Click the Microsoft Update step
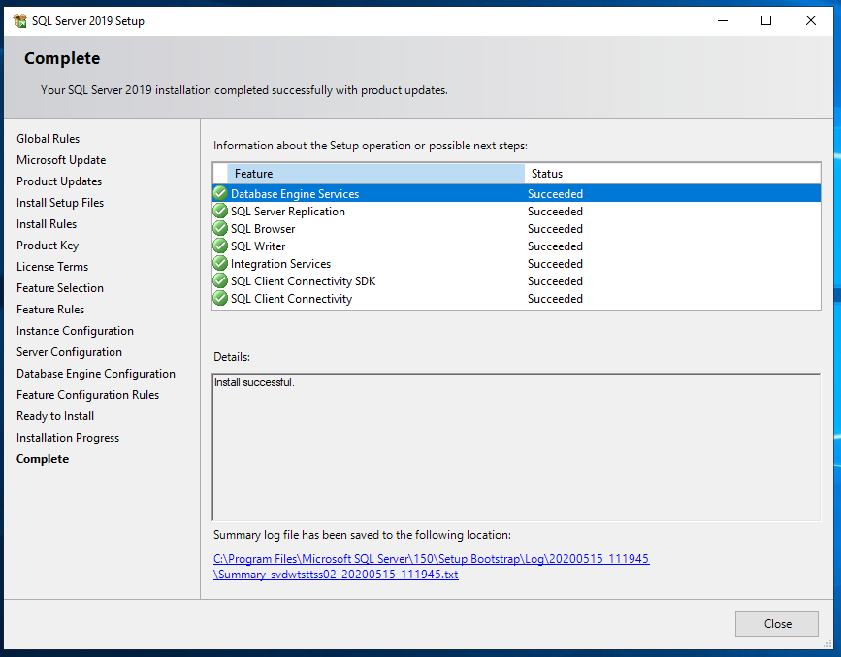This screenshot has height=657, width=841. click(x=61, y=160)
